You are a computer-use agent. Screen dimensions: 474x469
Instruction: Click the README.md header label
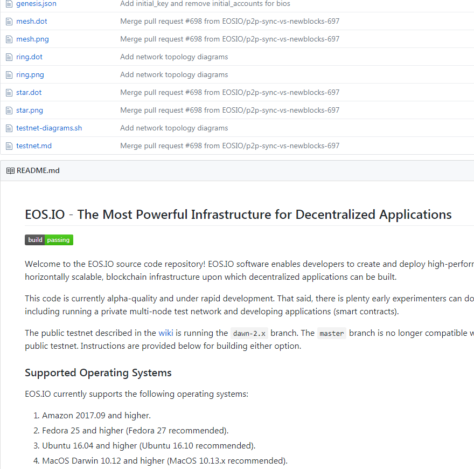pyautogui.click(x=38, y=171)
